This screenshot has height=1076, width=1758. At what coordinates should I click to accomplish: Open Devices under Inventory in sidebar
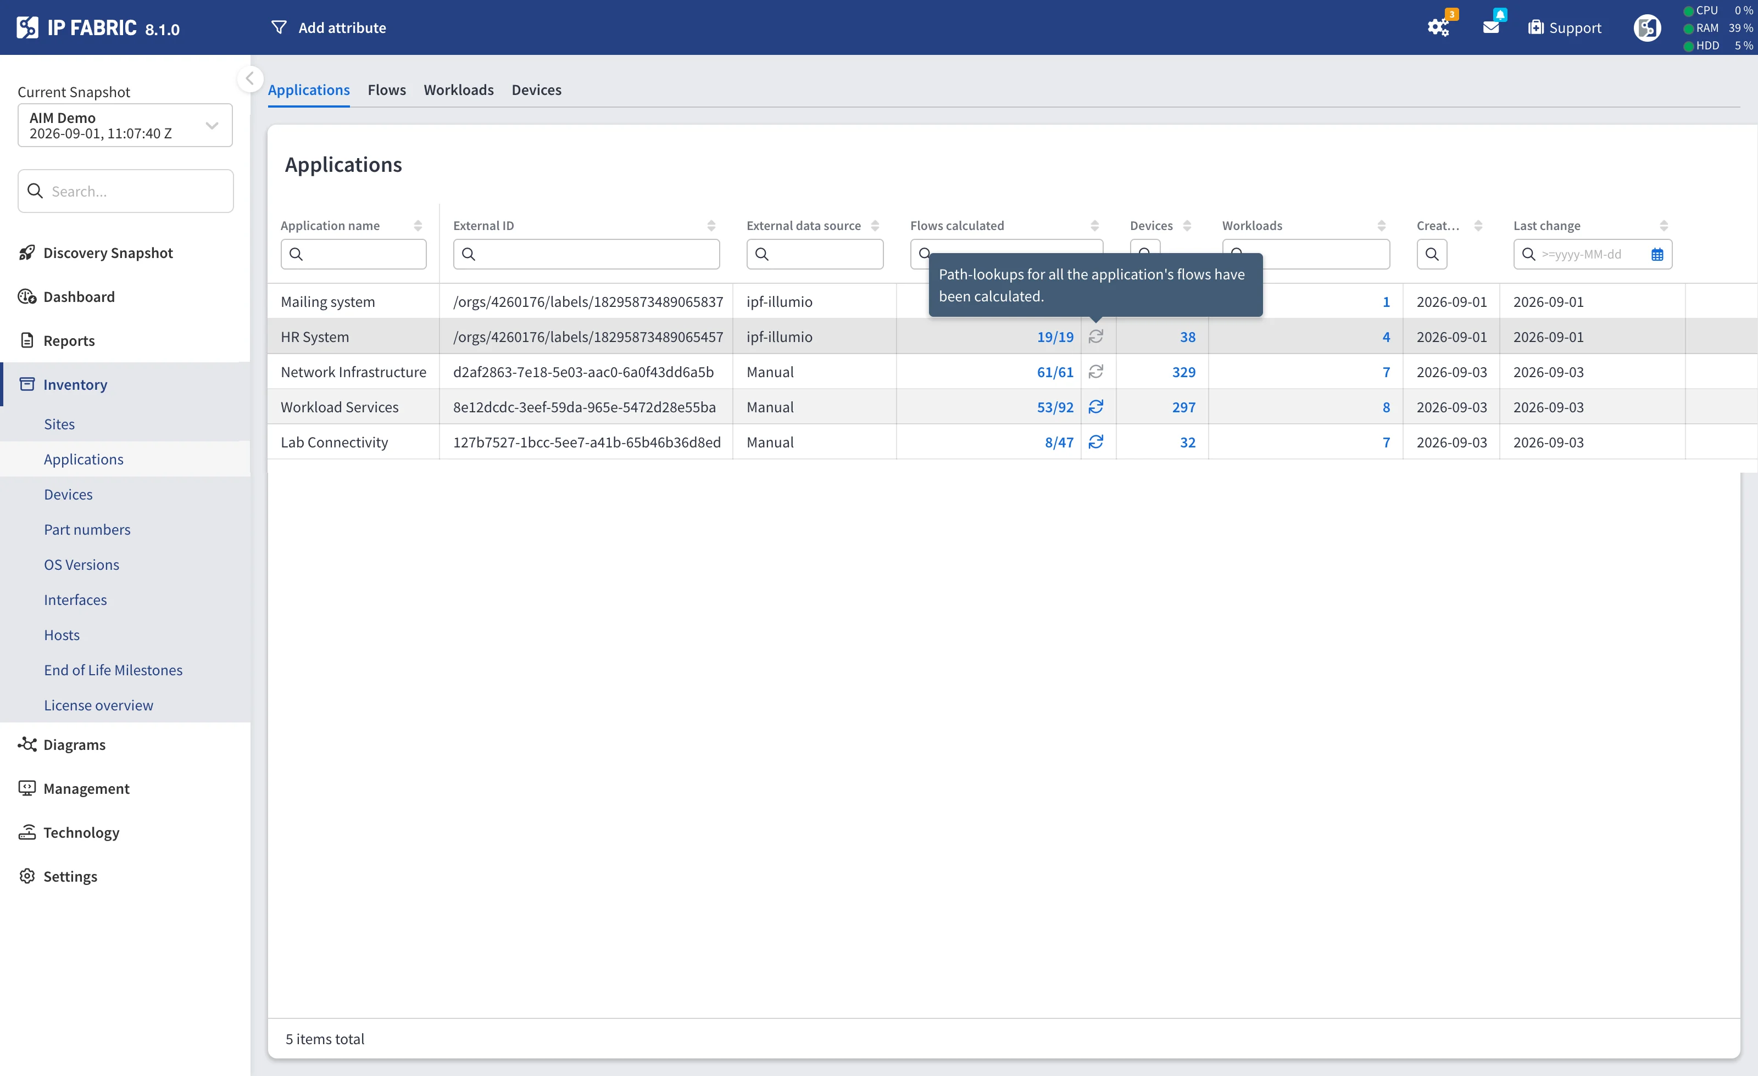[x=69, y=494]
